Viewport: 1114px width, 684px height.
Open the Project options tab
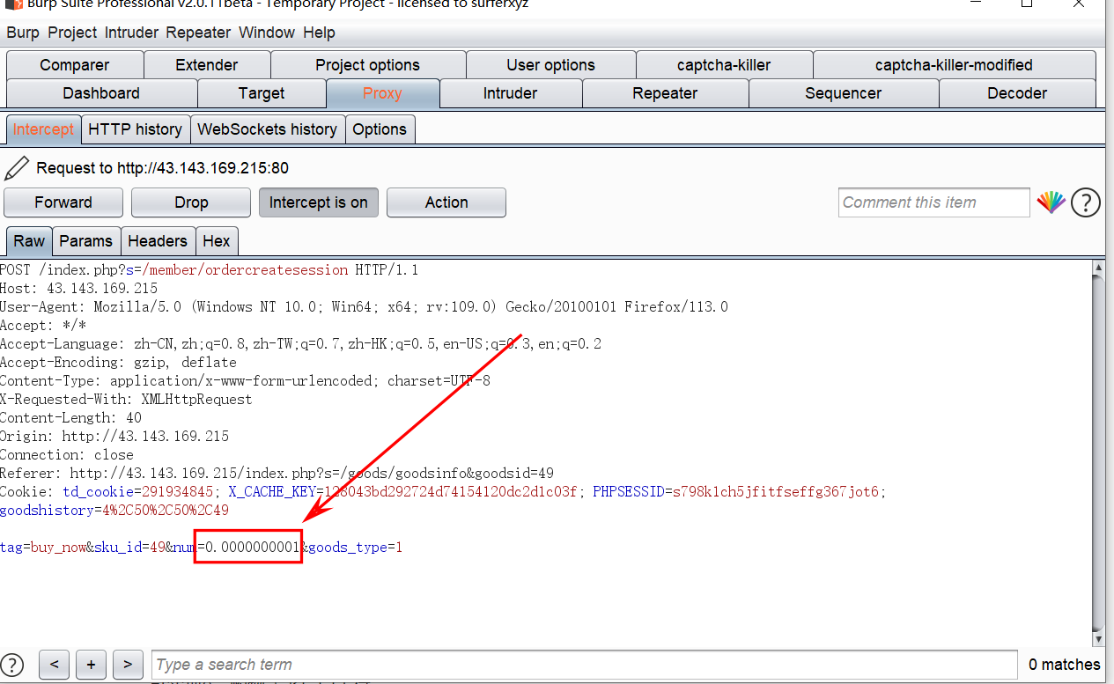(x=368, y=65)
